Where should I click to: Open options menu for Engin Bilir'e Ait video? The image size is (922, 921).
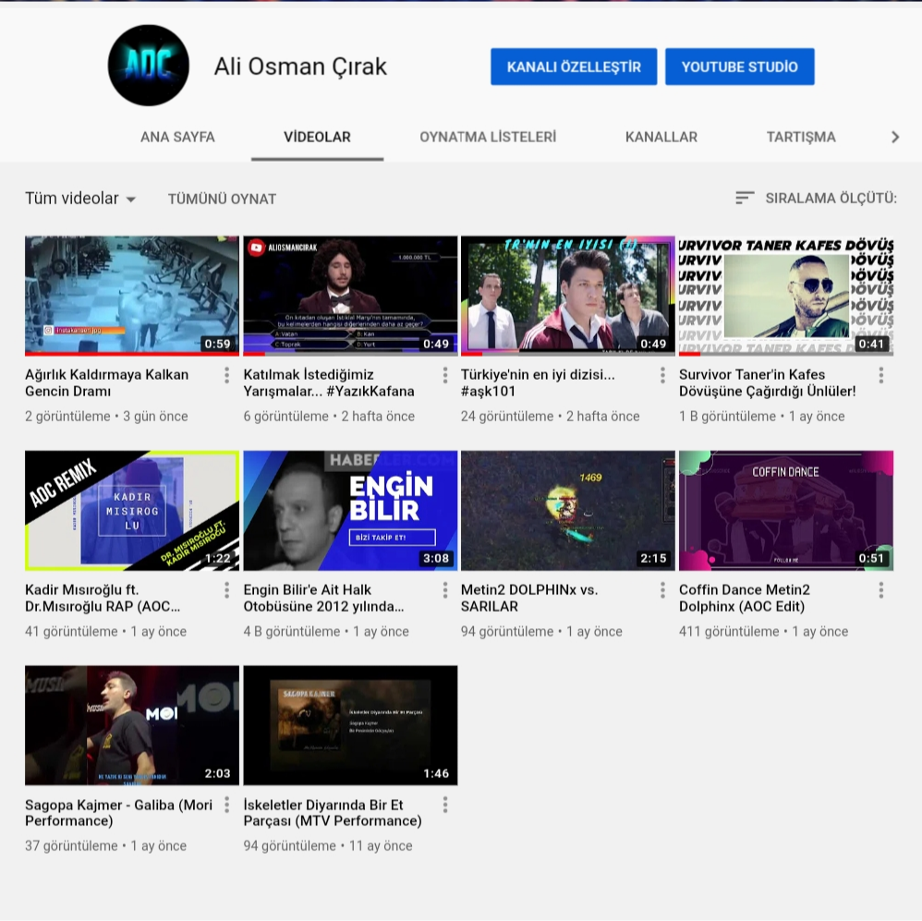click(x=445, y=590)
